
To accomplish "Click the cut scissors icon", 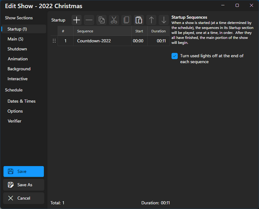I will [114, 20].
